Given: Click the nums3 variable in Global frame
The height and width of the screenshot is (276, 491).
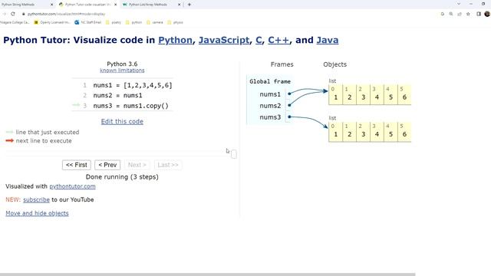Looking at the screenshot, I should 270,117.
